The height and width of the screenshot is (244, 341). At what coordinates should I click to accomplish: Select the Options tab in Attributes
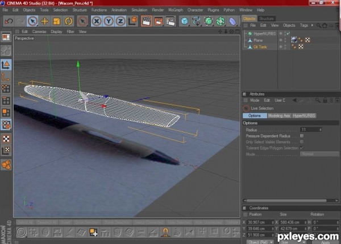tap(255, 115)
